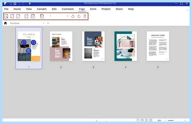Click the Redo arrow in title bar
Screen dimensions: 192x124
(23, 4)
